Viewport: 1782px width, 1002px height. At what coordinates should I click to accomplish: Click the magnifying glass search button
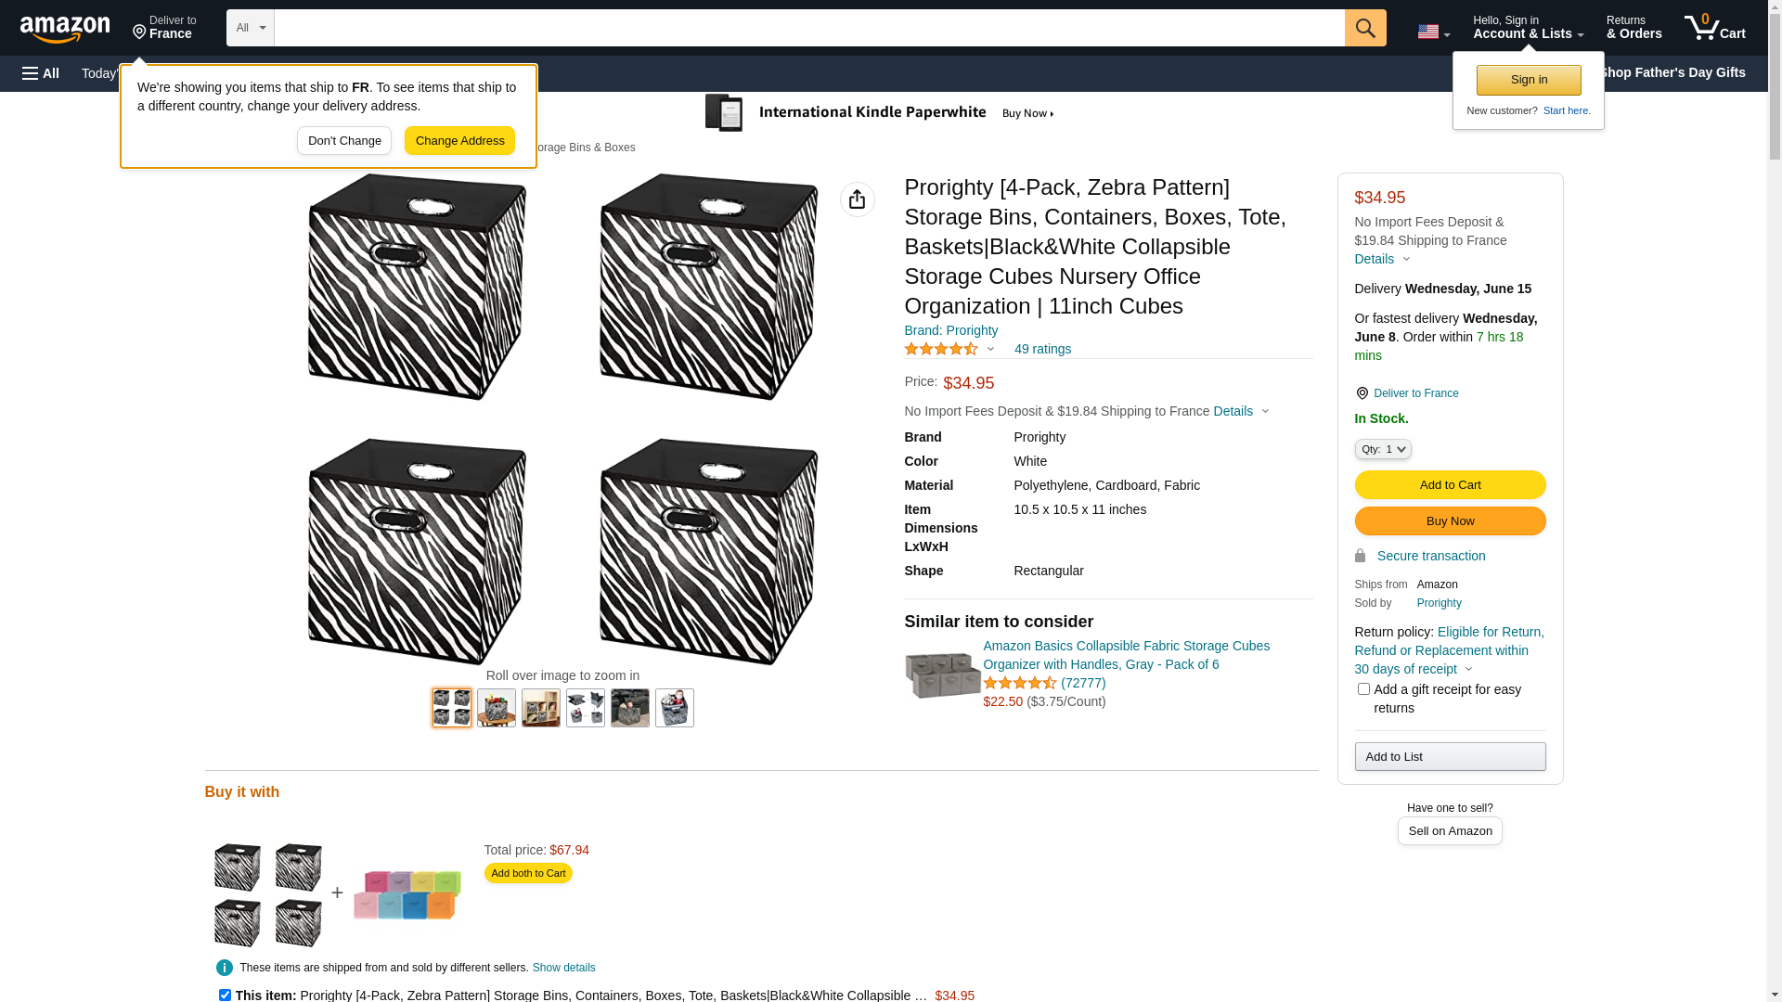click(x=1365, y=28)
